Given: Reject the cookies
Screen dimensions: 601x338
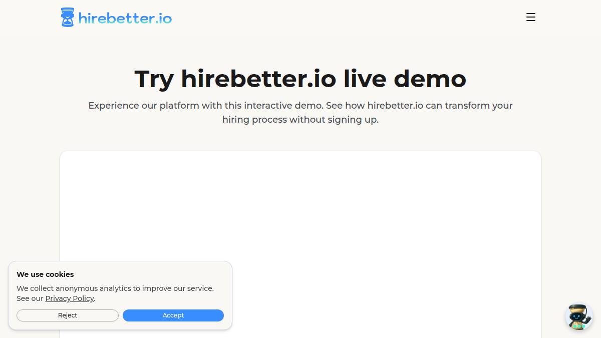Looking at the screenshot, I should click(68, 315).
